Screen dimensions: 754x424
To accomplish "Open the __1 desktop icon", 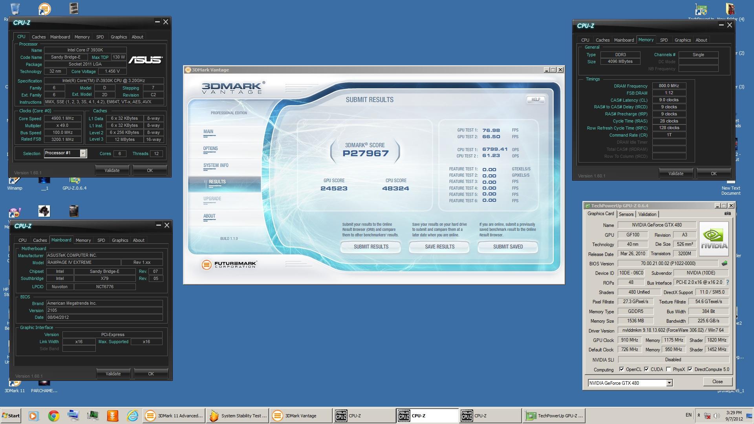I will [x=44, y=184].
